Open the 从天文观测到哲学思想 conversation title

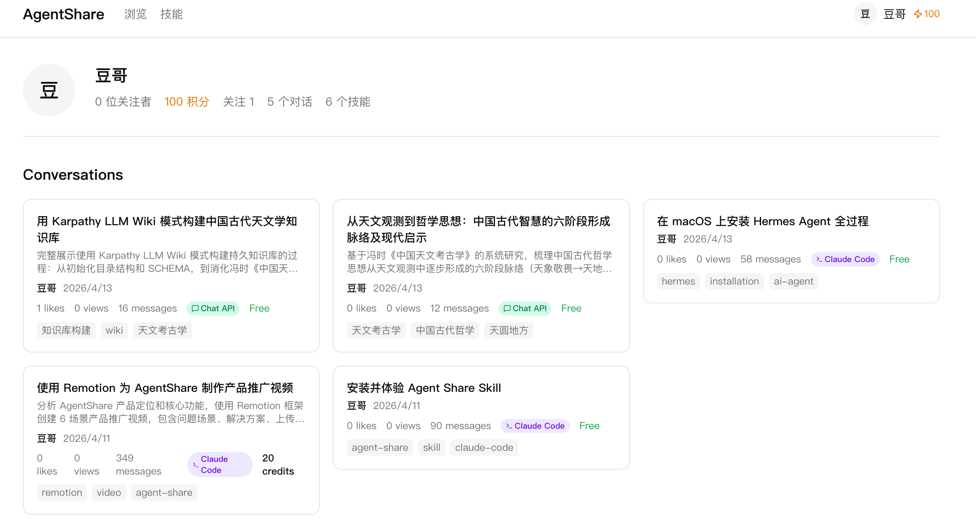[479, 229]
